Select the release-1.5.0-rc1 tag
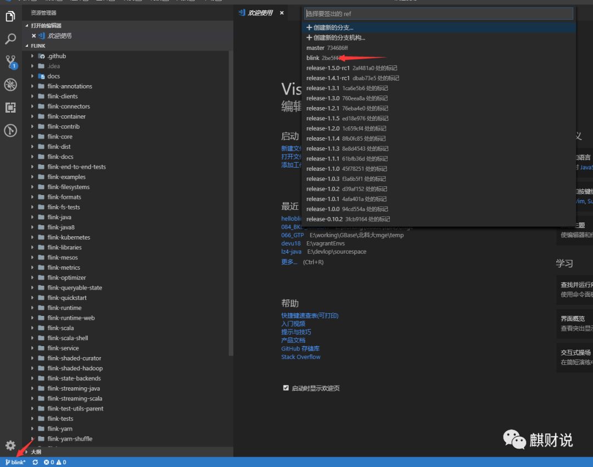Image resolution: width=593 pixels, height=467 pixels. 439,68
